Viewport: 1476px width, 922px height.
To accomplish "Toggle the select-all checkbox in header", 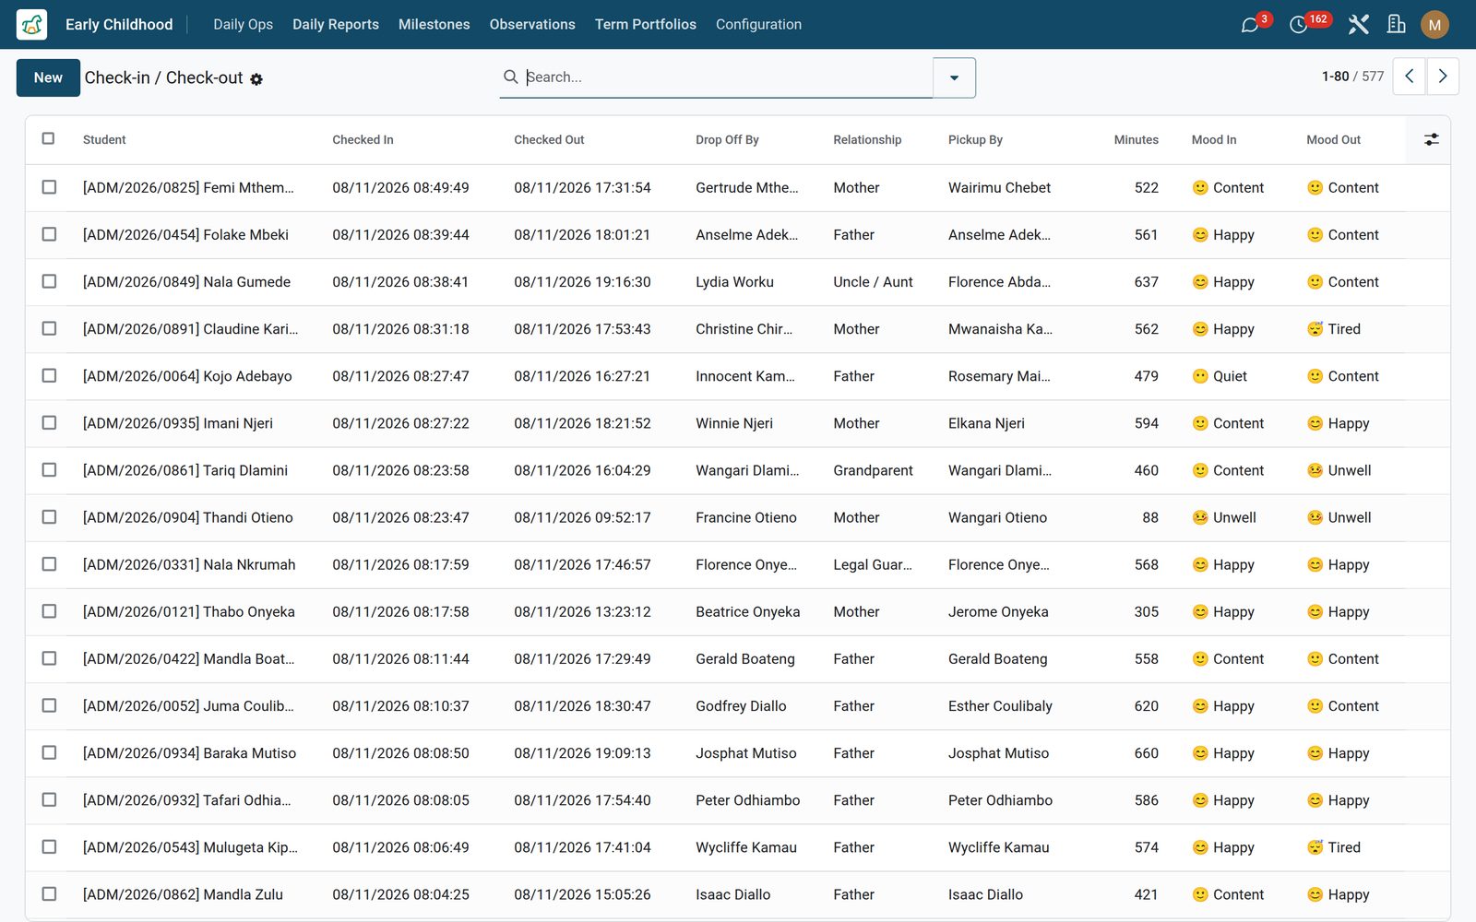I will (x=48, y=138).
